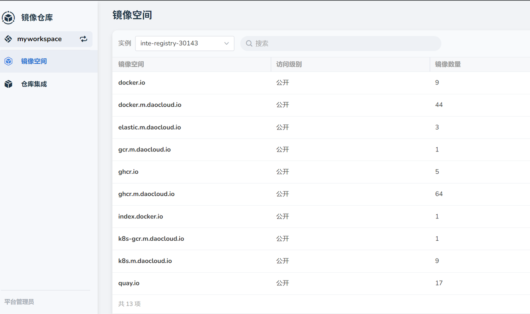Open the index.docker.io image space

click(140, 216)
